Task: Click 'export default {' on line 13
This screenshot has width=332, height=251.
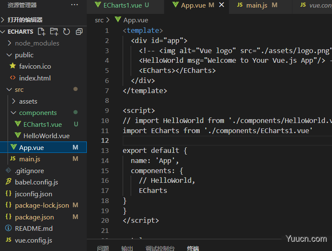Action: (155, 150)
